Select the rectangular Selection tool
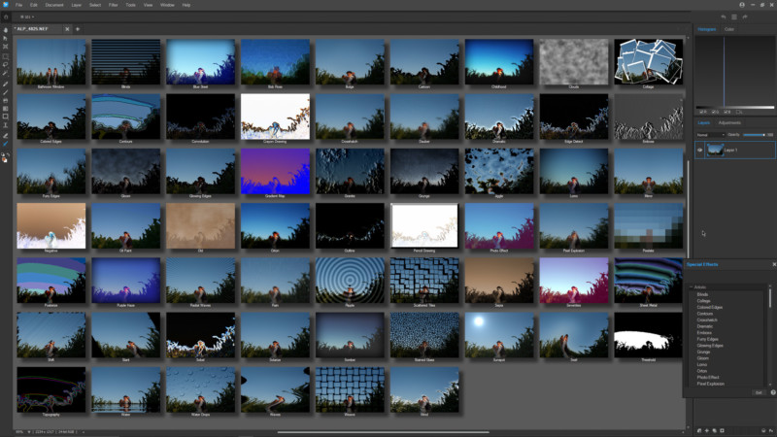The height and width of the screenshot is (437, 777). (6, 56)
